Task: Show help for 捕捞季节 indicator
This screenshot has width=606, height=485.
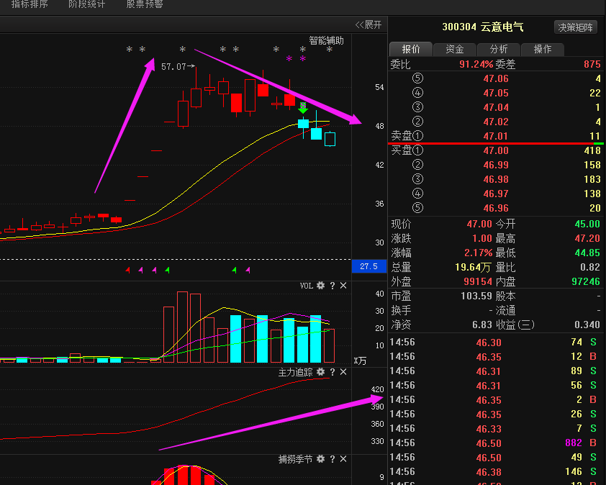Action: tap(333, 458)
